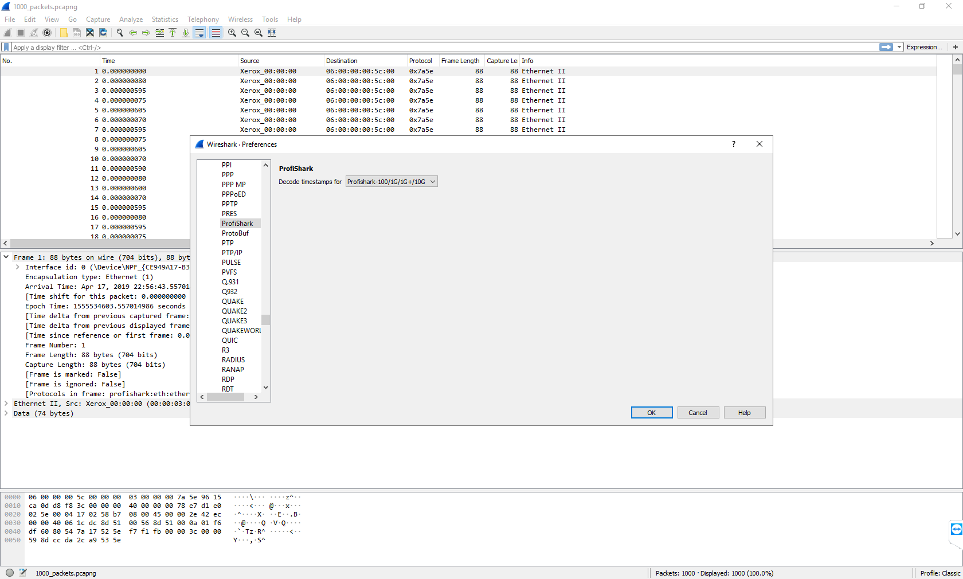Zoom in main window text
963x579 pixels.
click(x=232, y=33)
